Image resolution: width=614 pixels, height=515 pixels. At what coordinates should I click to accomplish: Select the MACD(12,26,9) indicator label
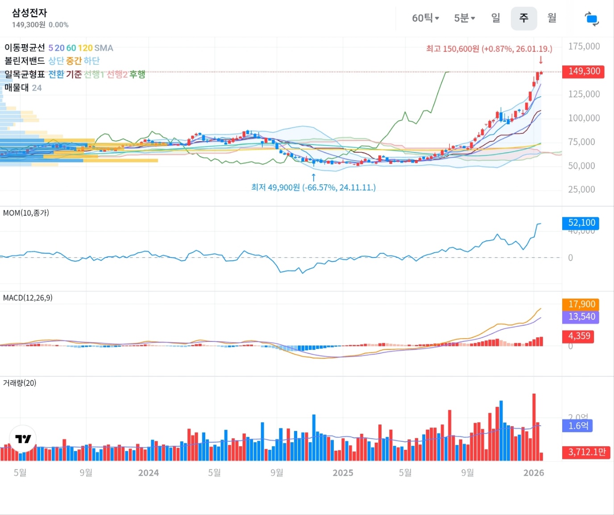pyautogui.click(x=28, y=298)
